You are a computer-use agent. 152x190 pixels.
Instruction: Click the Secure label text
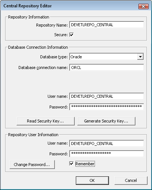click(61, 35)
